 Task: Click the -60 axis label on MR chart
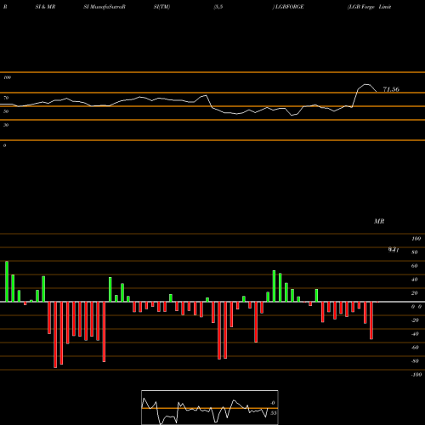[x=415, y=348]
